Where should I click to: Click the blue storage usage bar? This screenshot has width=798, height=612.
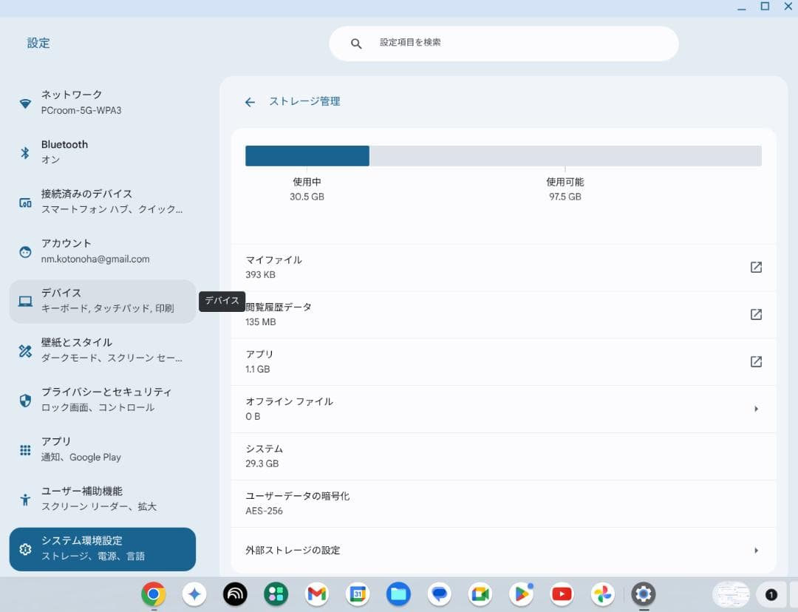tap(307, 155)
